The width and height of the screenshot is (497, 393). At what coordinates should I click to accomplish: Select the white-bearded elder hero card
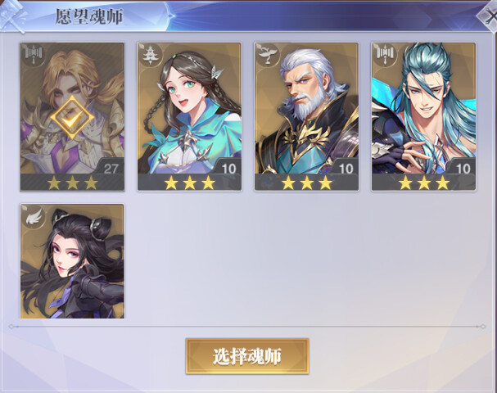(306, 116)
